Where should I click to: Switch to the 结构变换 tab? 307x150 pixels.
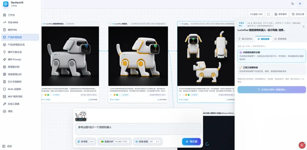pos(263,39)
